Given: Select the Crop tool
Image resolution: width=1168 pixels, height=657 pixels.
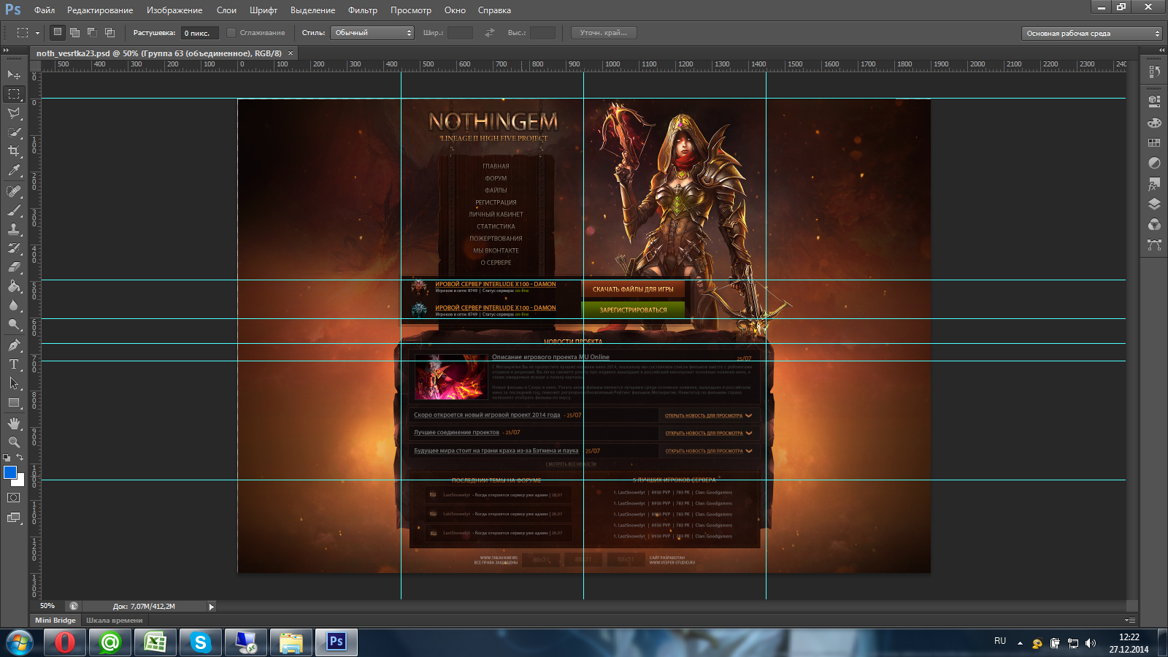Looking at the screenshot, I should 14,151.
